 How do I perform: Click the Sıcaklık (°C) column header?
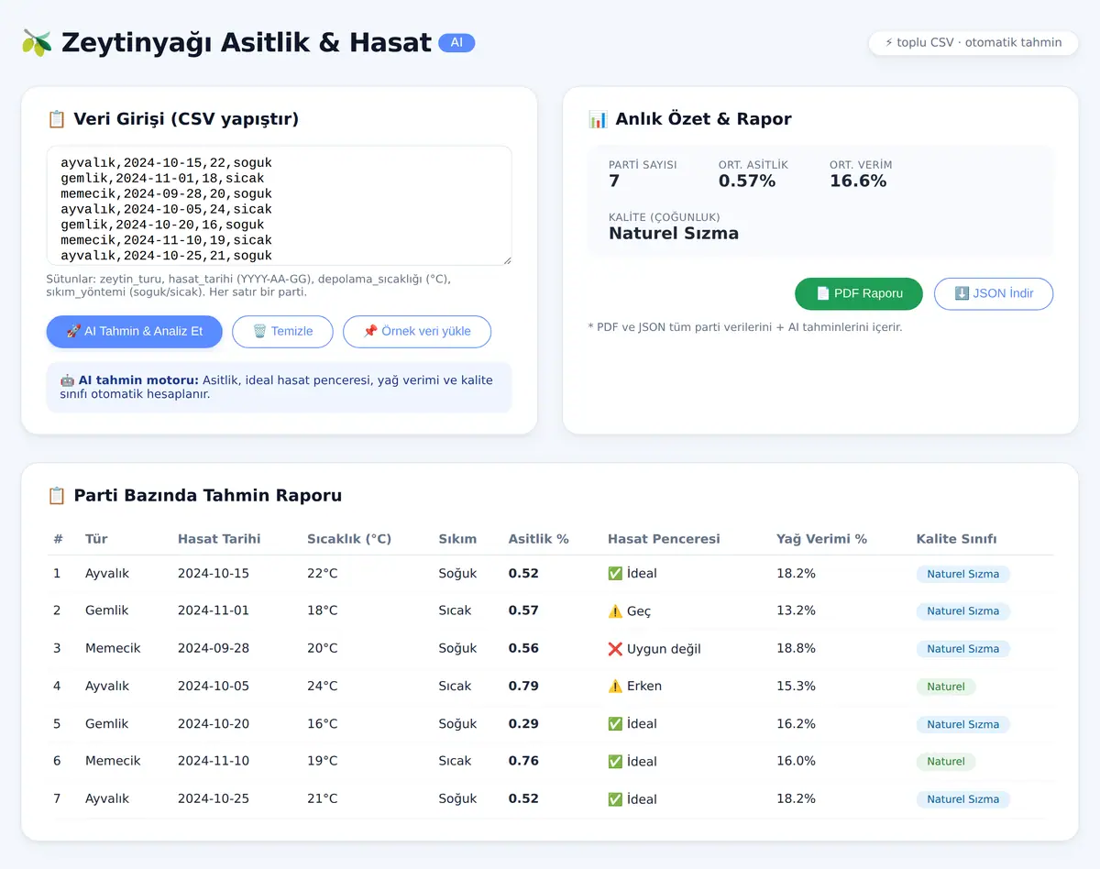(x=349, y=539)
